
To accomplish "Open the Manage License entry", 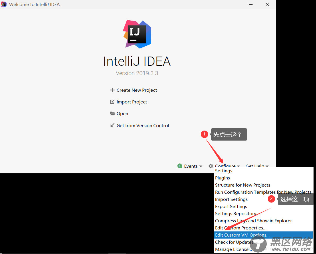I will pos(264,249).
